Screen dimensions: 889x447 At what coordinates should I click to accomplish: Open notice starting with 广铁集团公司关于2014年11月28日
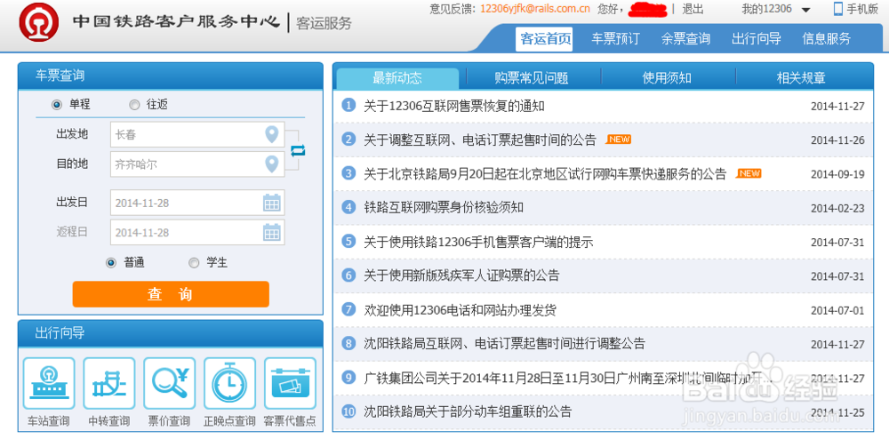pos(568,378)
